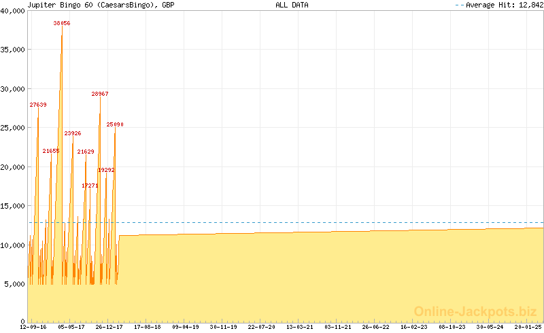Click the 17271 data label
The height and width of the screenshot is (333, 544).
click(90, 186)
